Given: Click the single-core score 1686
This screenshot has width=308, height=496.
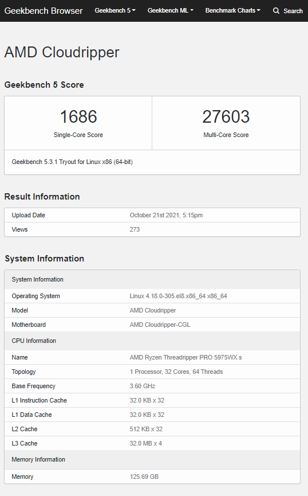Looking at the screenshot, I should pos(78,116).
